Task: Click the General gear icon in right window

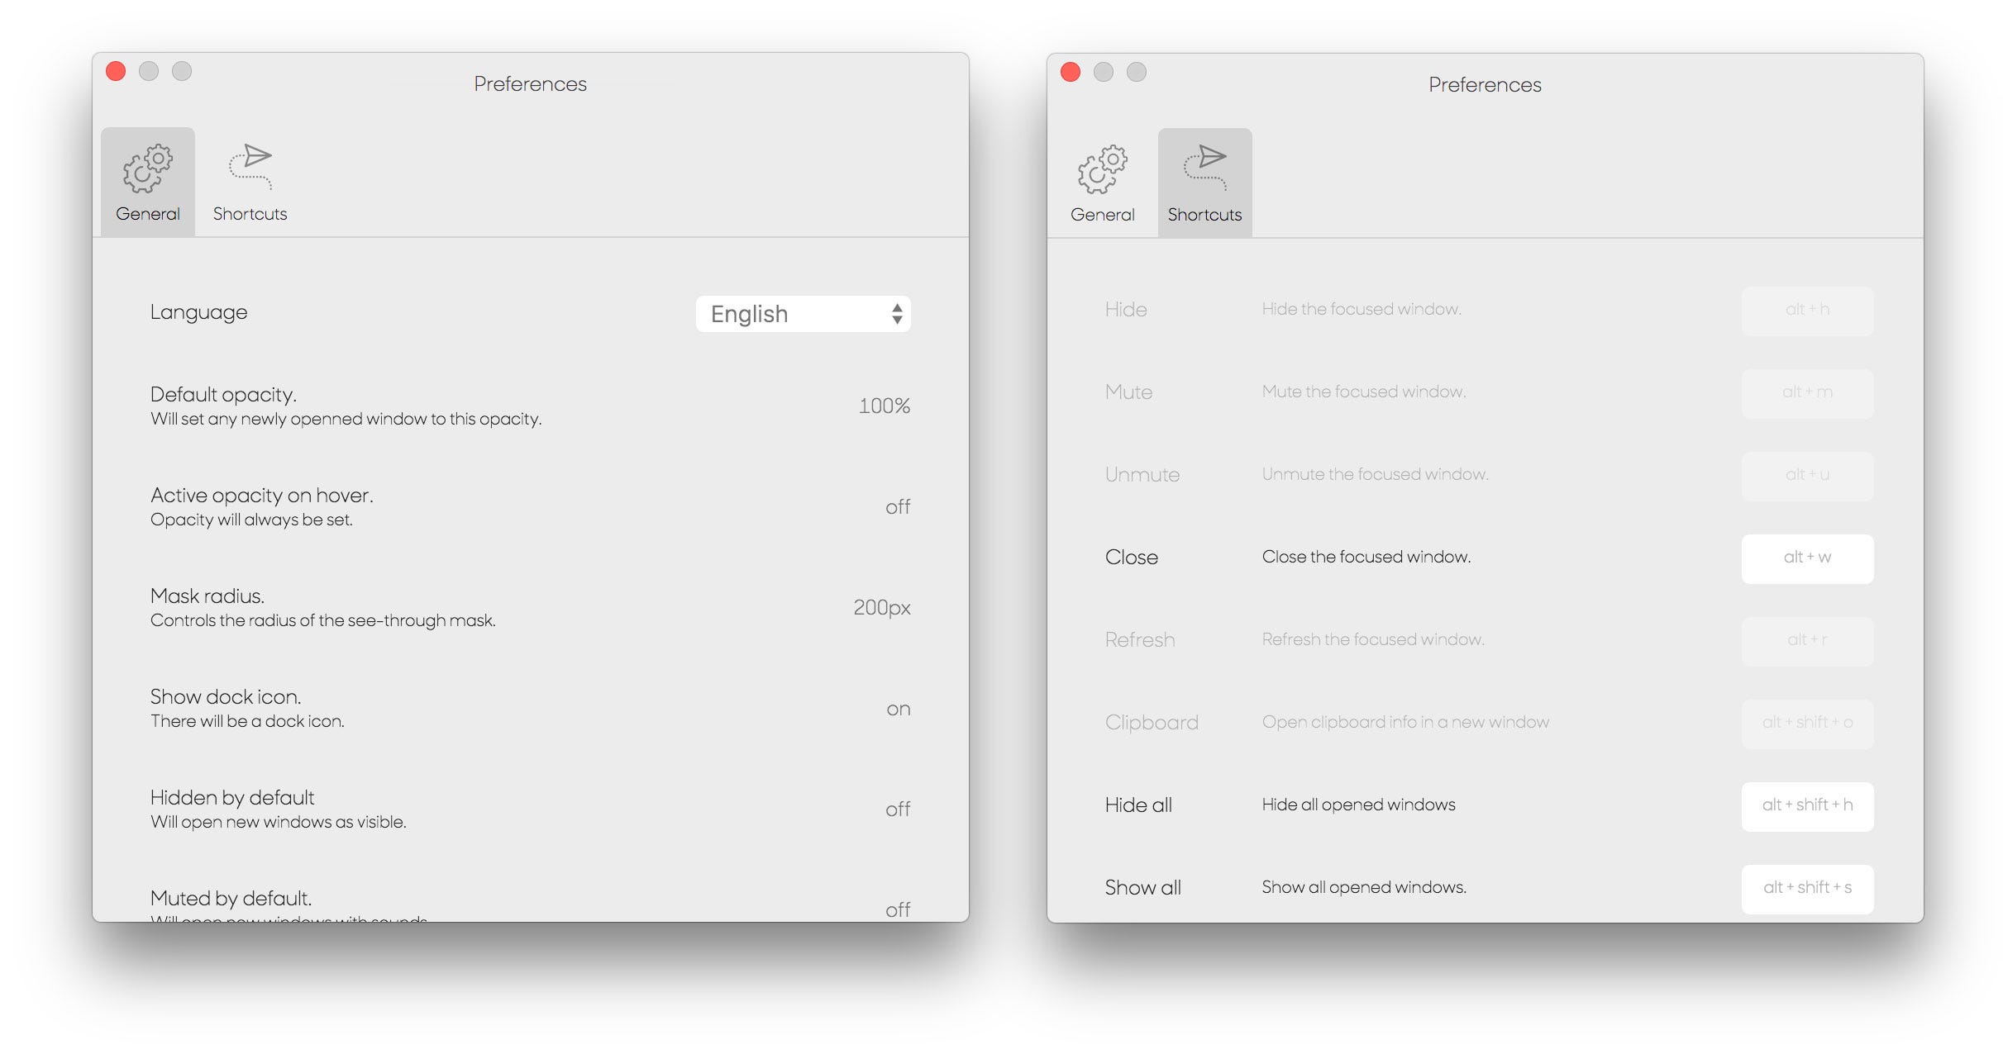Action: [x=1102, y=169]
